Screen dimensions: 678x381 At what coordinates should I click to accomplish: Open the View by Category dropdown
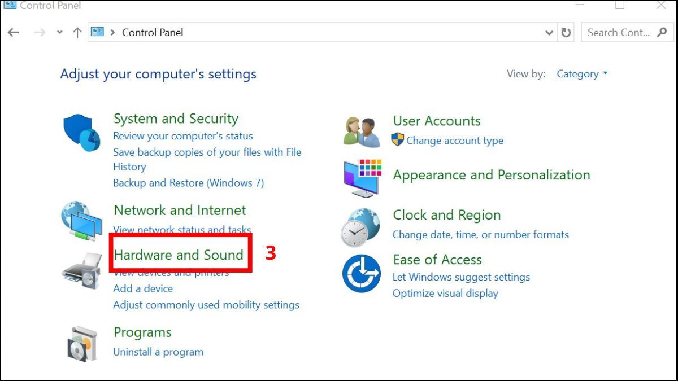(x=581, y=74)
